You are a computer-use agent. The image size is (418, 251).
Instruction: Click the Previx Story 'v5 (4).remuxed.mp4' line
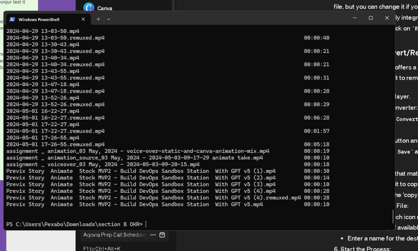pos(153,198)
